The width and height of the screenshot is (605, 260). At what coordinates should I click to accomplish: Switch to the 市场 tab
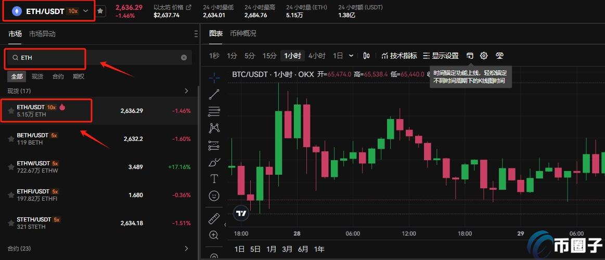click(x=15, y=34)
